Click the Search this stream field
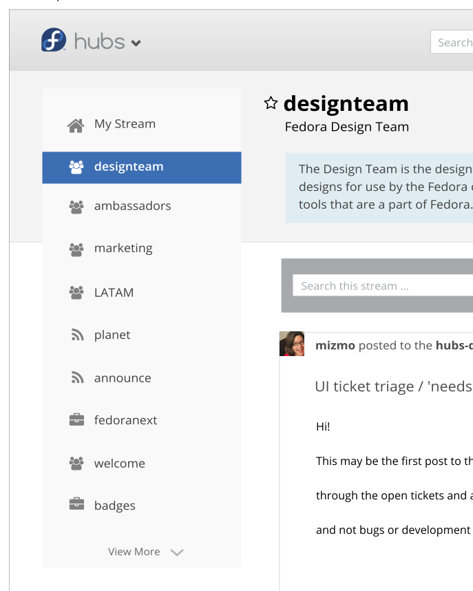473x591 pixels. 383,285
